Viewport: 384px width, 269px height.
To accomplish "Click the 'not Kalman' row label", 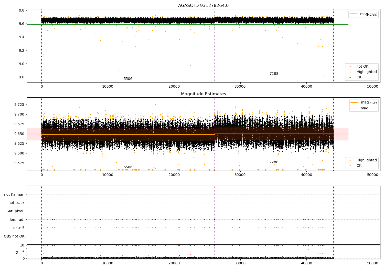I will 14,194.
